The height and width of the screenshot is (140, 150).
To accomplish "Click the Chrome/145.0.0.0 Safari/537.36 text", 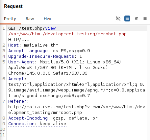I will pyautogui.click(x=48, y=73).
